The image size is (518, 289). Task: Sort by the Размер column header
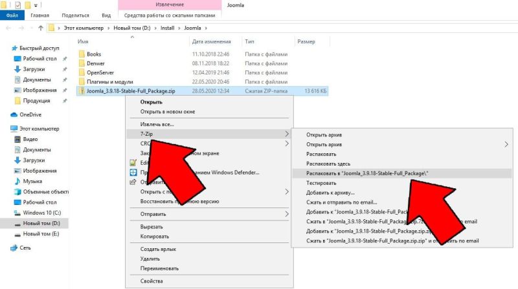(306, 41)
